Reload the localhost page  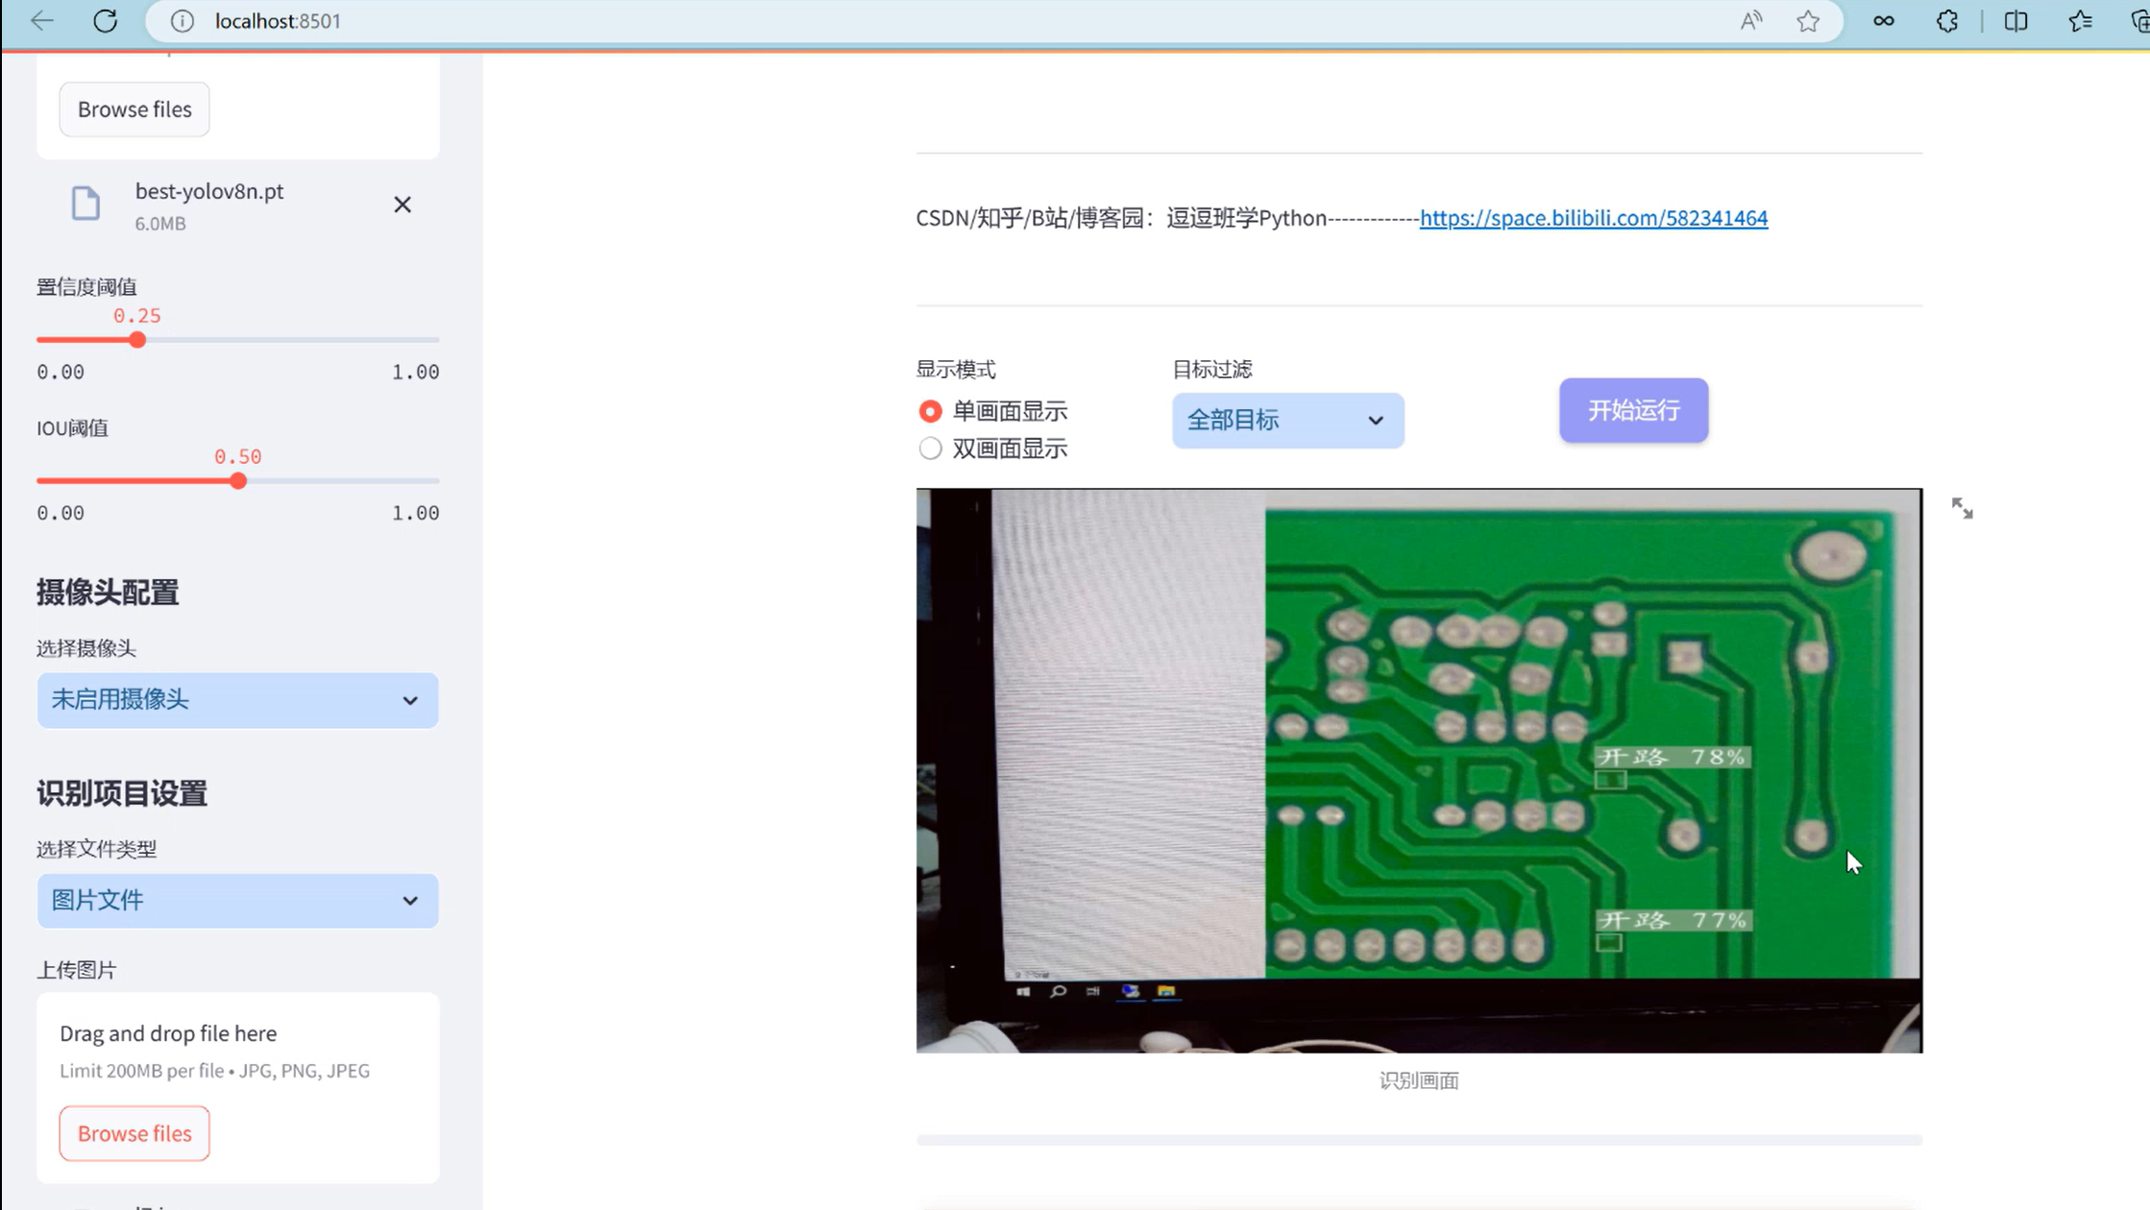(106, 20)
